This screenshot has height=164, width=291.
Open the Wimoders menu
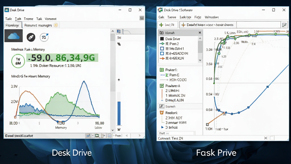[x=211, y=17]
